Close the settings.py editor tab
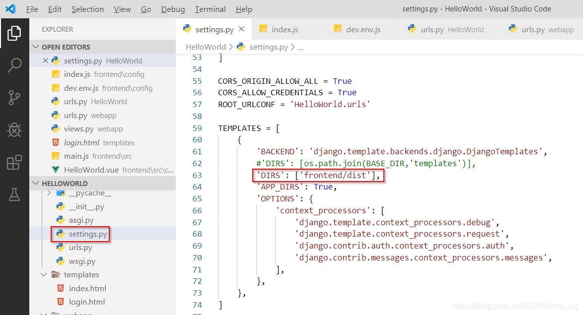The image size is (583, 315). coord(241,29)
